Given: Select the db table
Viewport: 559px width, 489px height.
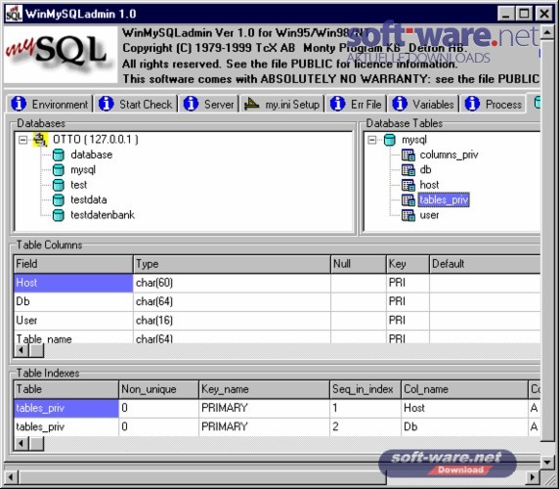Looking at the screenshot, I should 425,170.
